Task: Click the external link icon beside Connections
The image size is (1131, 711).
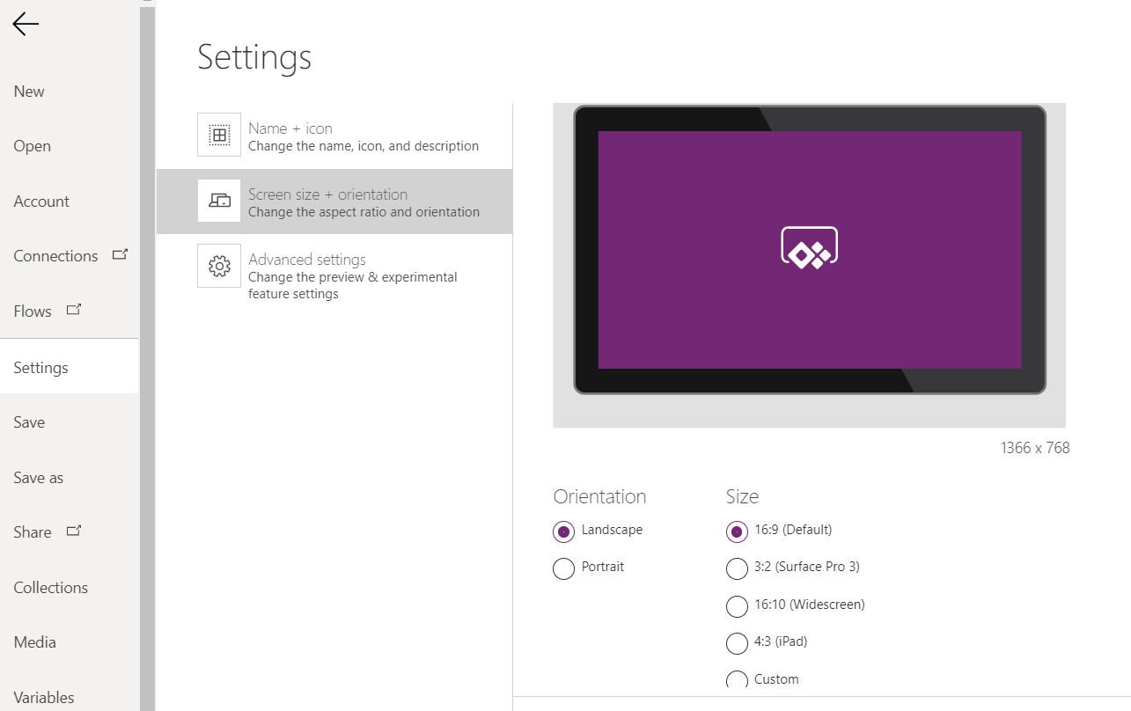Action: (121, 255)
